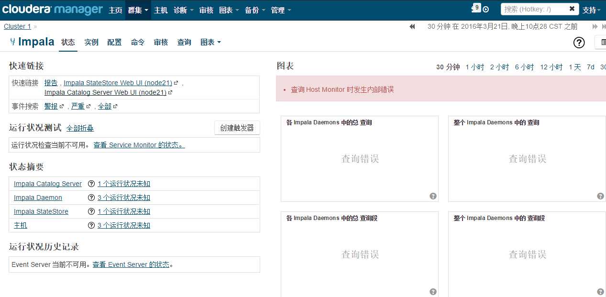Viewport: 606px width, 297px height.
Task: Click 3 个运行状况未知 for Impala Daemon
Action: click(124, 198)
